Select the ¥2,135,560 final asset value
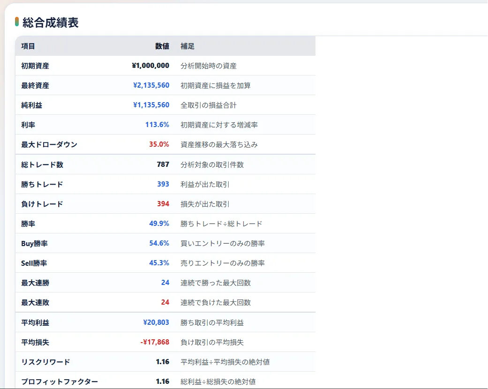The image size is (488, 389). [x=151, y=85]
